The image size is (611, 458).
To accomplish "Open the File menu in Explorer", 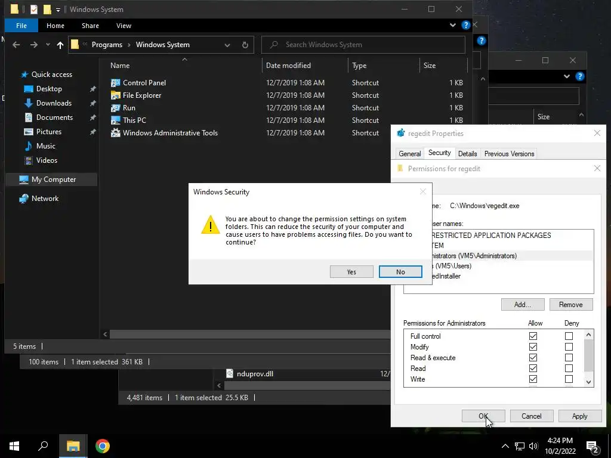I will (x=21, y=26).
